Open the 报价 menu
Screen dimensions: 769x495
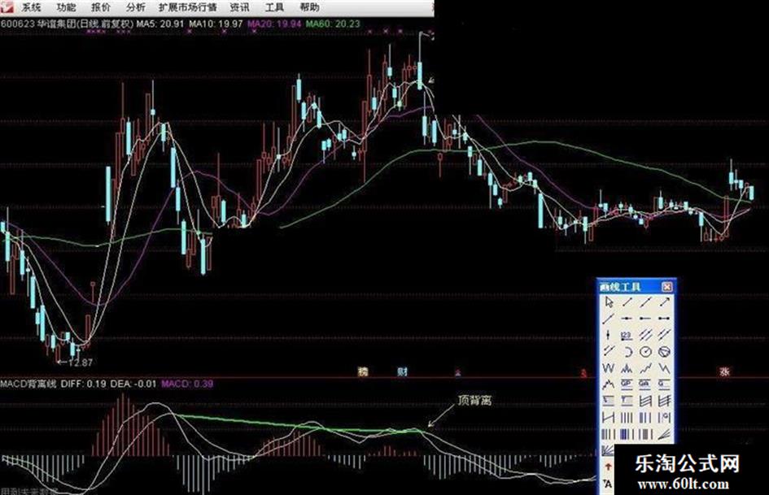[101, 7]
